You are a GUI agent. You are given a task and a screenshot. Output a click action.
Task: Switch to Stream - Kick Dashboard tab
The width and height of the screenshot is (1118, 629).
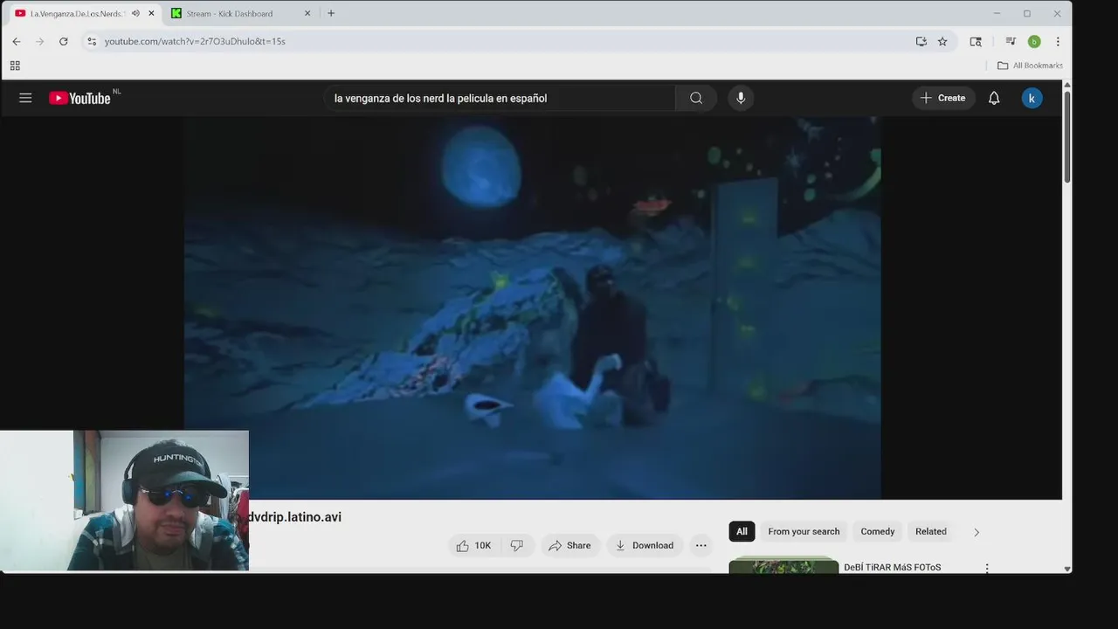(x=240, y=13)
